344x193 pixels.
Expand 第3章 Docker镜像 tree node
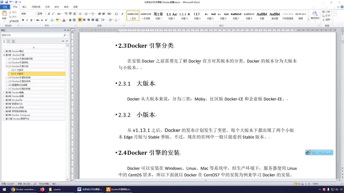pos(4,92)
